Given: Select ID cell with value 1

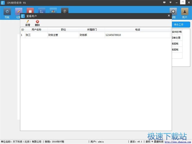Looking at the screenshot, I should 23,35.
